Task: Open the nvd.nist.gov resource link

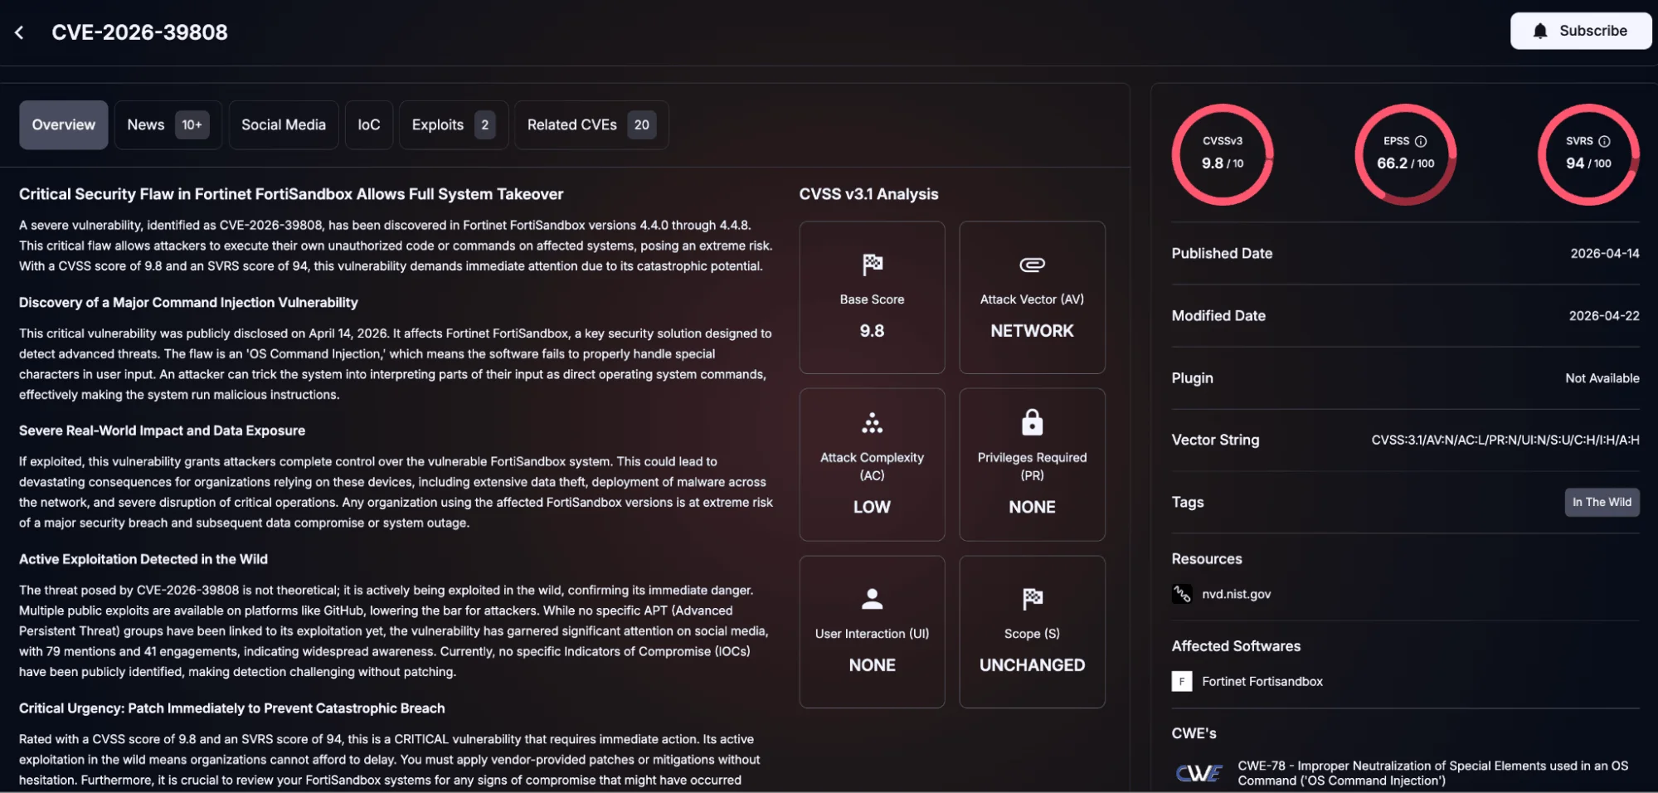Action: click(x=1236, y=594)
